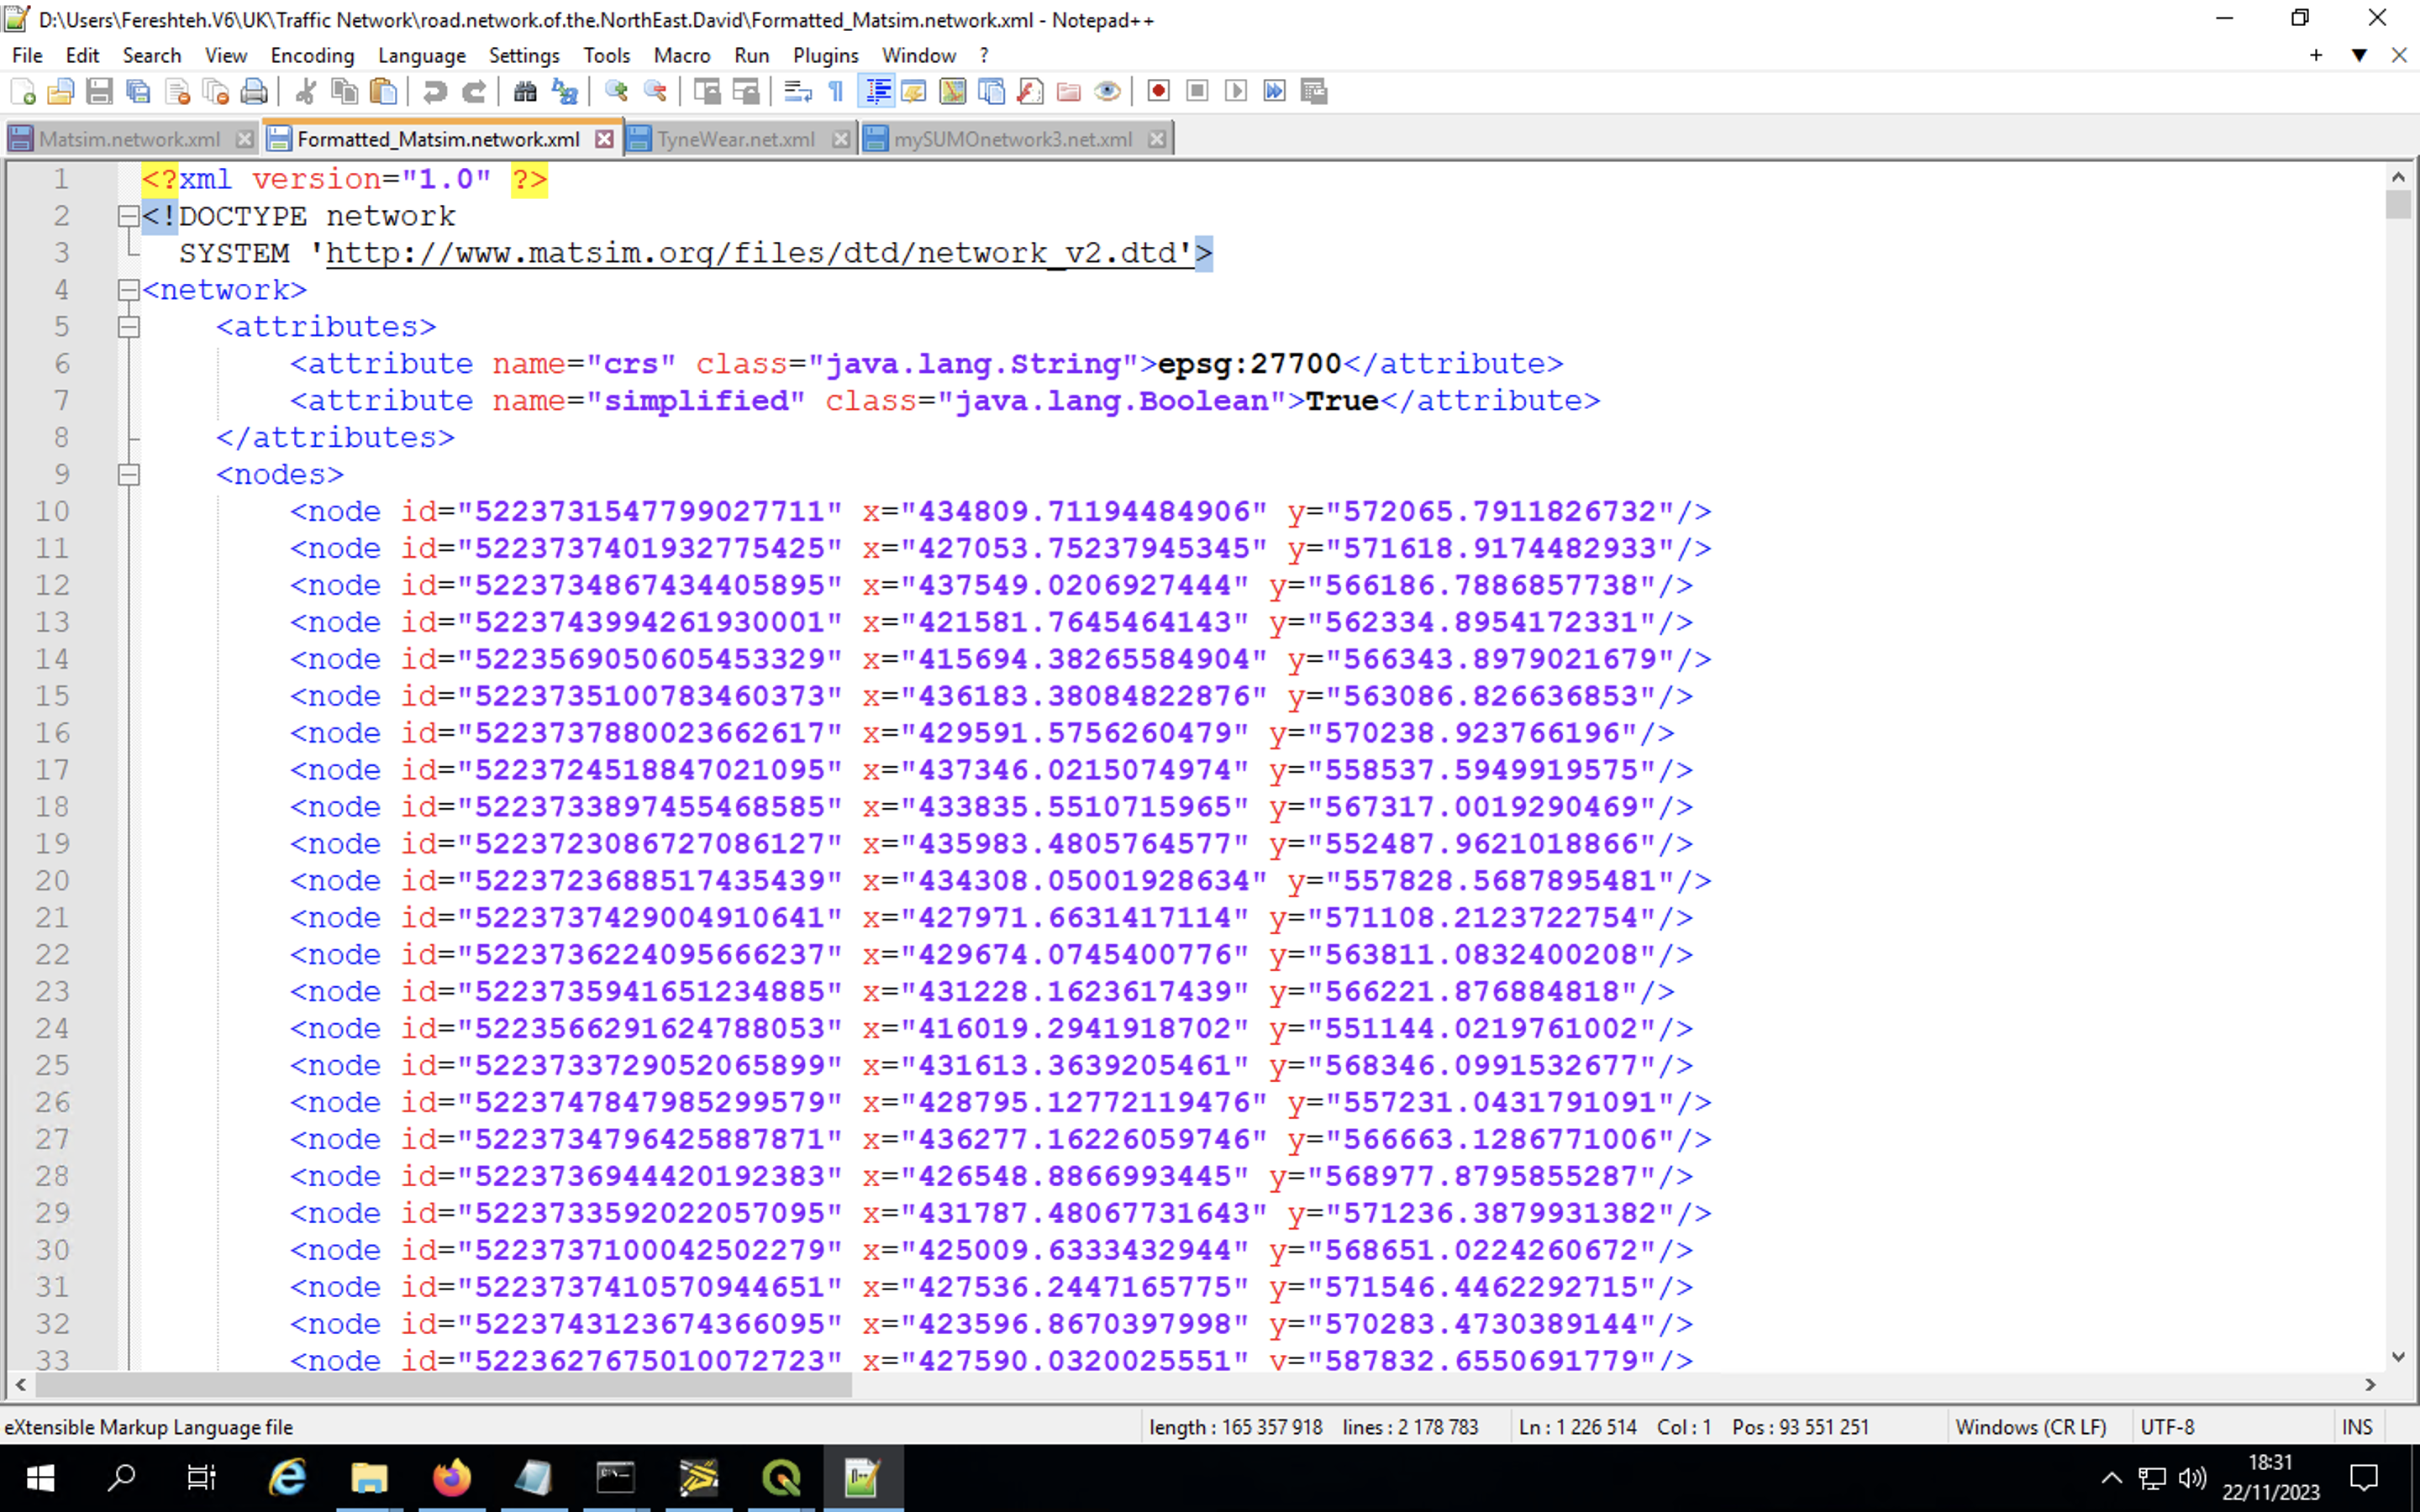The width and height of the screenshot is (2420, 1512).
Task: Start recording a macro
Action: 1157,91
